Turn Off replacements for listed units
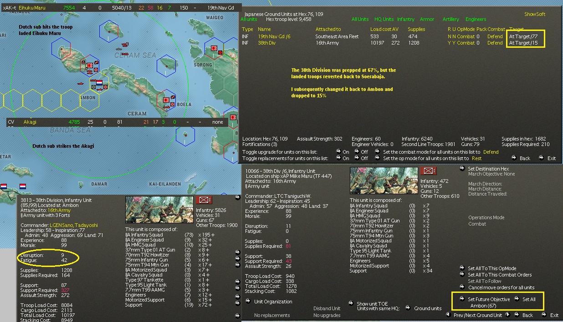Viewport: 563px width, 322px height. point(357,158)
